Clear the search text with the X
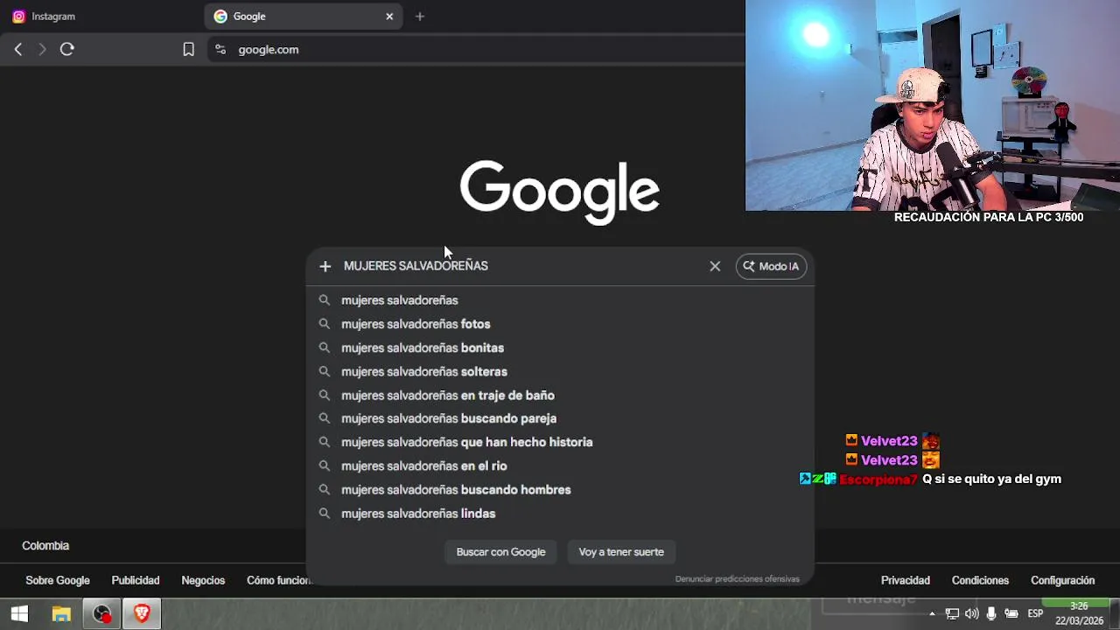The image size is (1120, 630). (715, 266)
